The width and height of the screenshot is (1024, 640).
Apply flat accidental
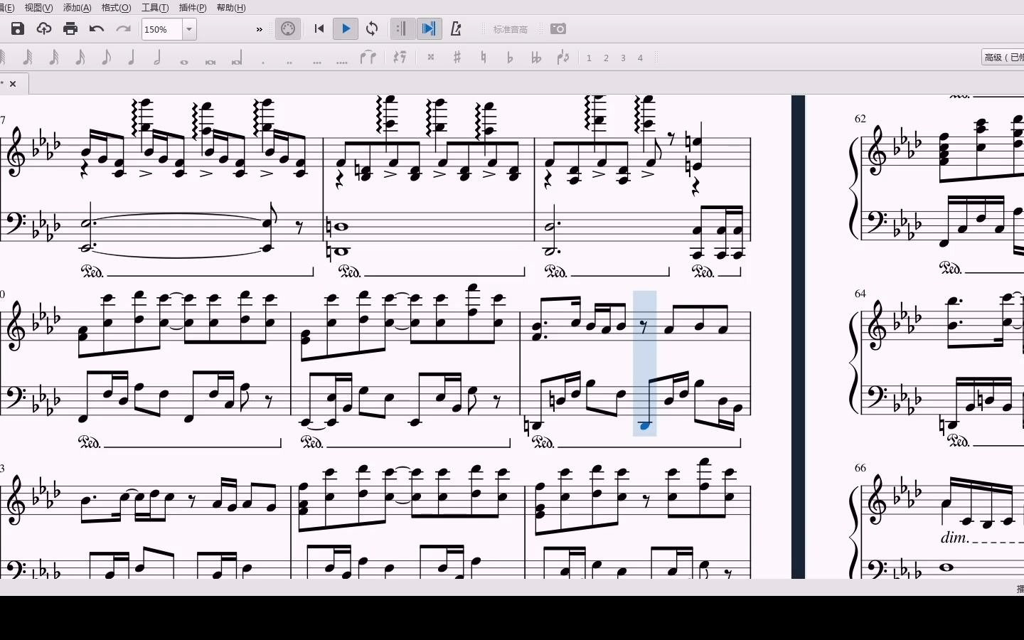(510, 58)
